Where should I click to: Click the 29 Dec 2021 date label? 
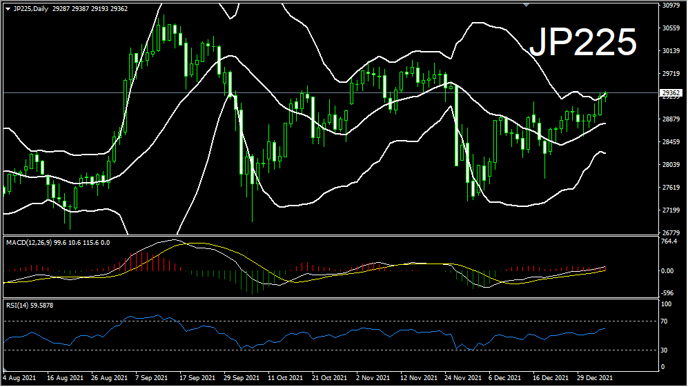tap(595, 378)
